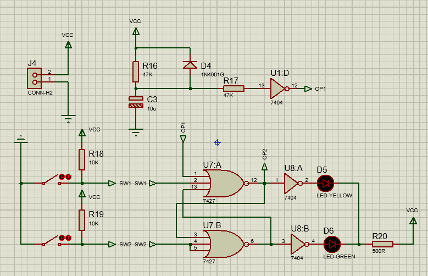
Task: Select capacitor C3 symbol
Action: (136, 102)
